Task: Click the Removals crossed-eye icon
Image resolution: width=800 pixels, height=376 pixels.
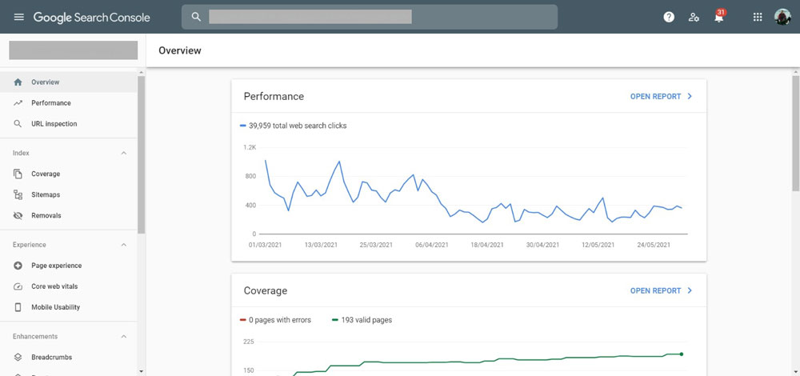Action: click(18, 216)
